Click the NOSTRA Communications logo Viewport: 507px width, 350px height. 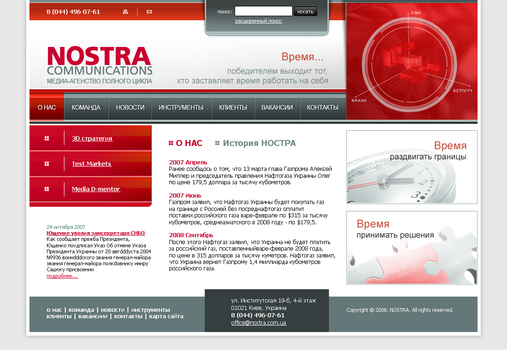(99, 65)
